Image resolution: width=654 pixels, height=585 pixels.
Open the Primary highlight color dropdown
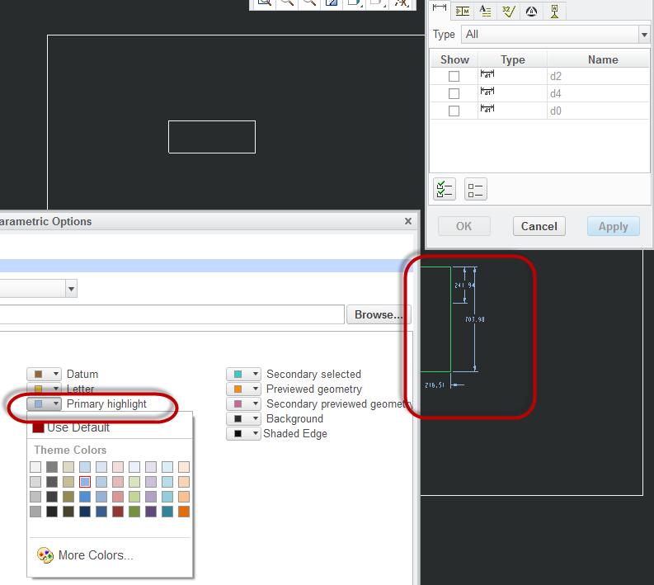(45, 404)
